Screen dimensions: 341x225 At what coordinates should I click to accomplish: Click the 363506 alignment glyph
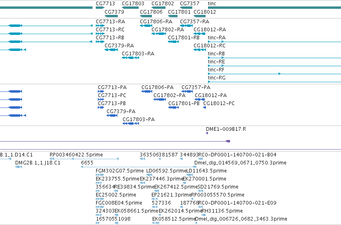tap(142, 159)
